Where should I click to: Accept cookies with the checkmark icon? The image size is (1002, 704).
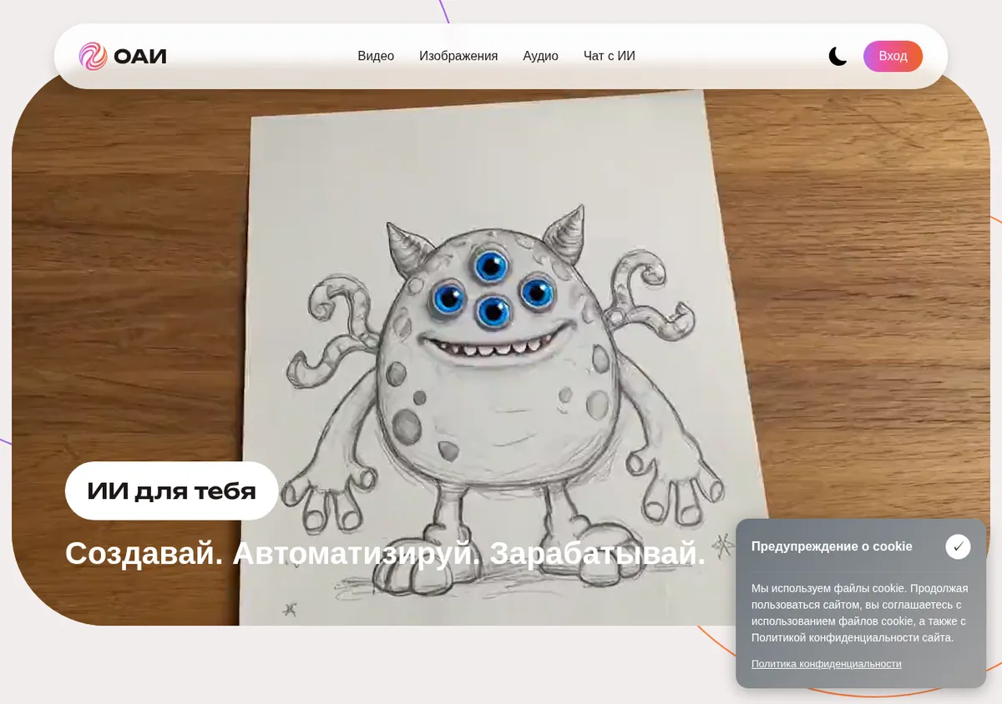click(958, 546)
